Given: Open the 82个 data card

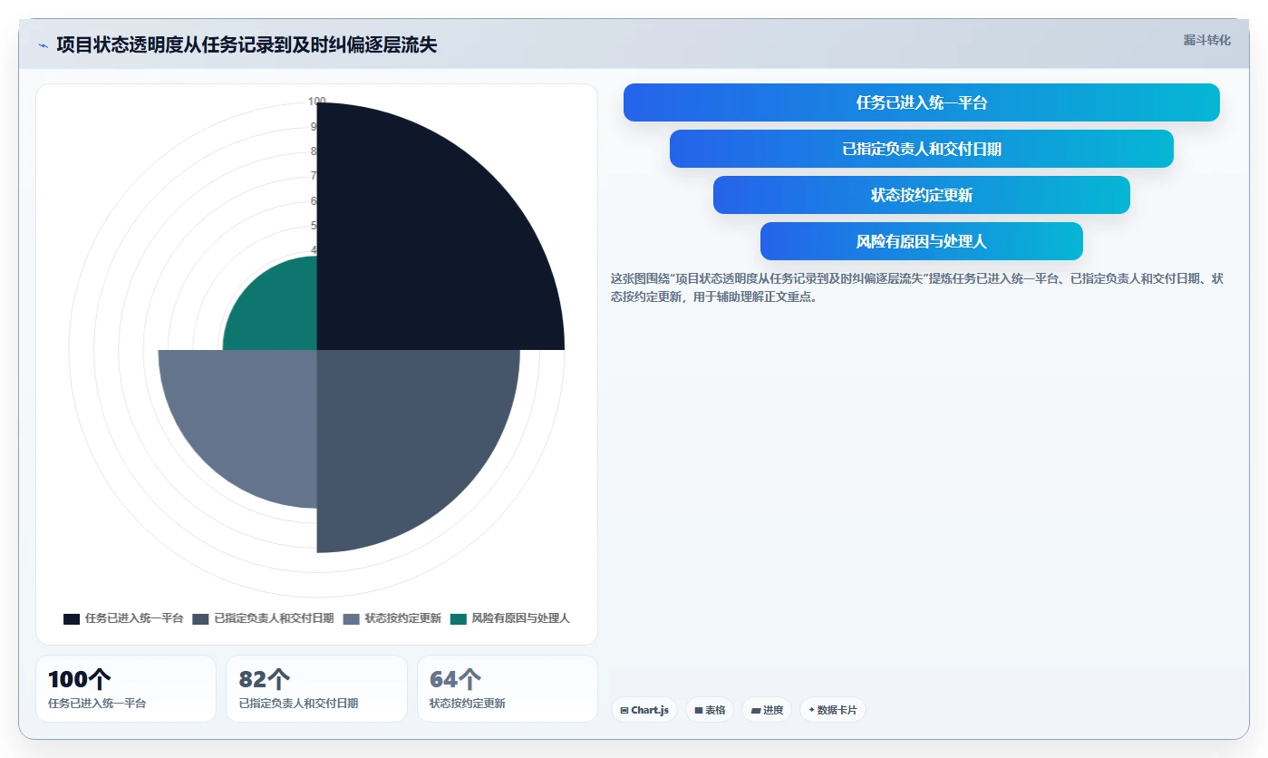Looking at the screenshot, I should click(x=316, y=688).
